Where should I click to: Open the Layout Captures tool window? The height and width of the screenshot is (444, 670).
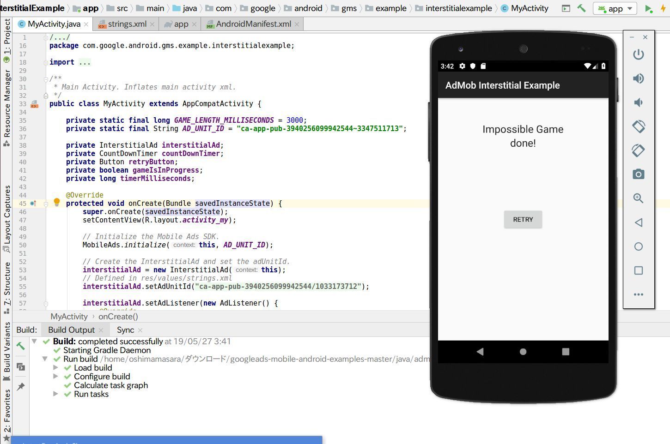click(6, 219)
